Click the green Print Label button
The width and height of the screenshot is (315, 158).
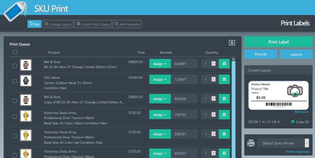278,42
